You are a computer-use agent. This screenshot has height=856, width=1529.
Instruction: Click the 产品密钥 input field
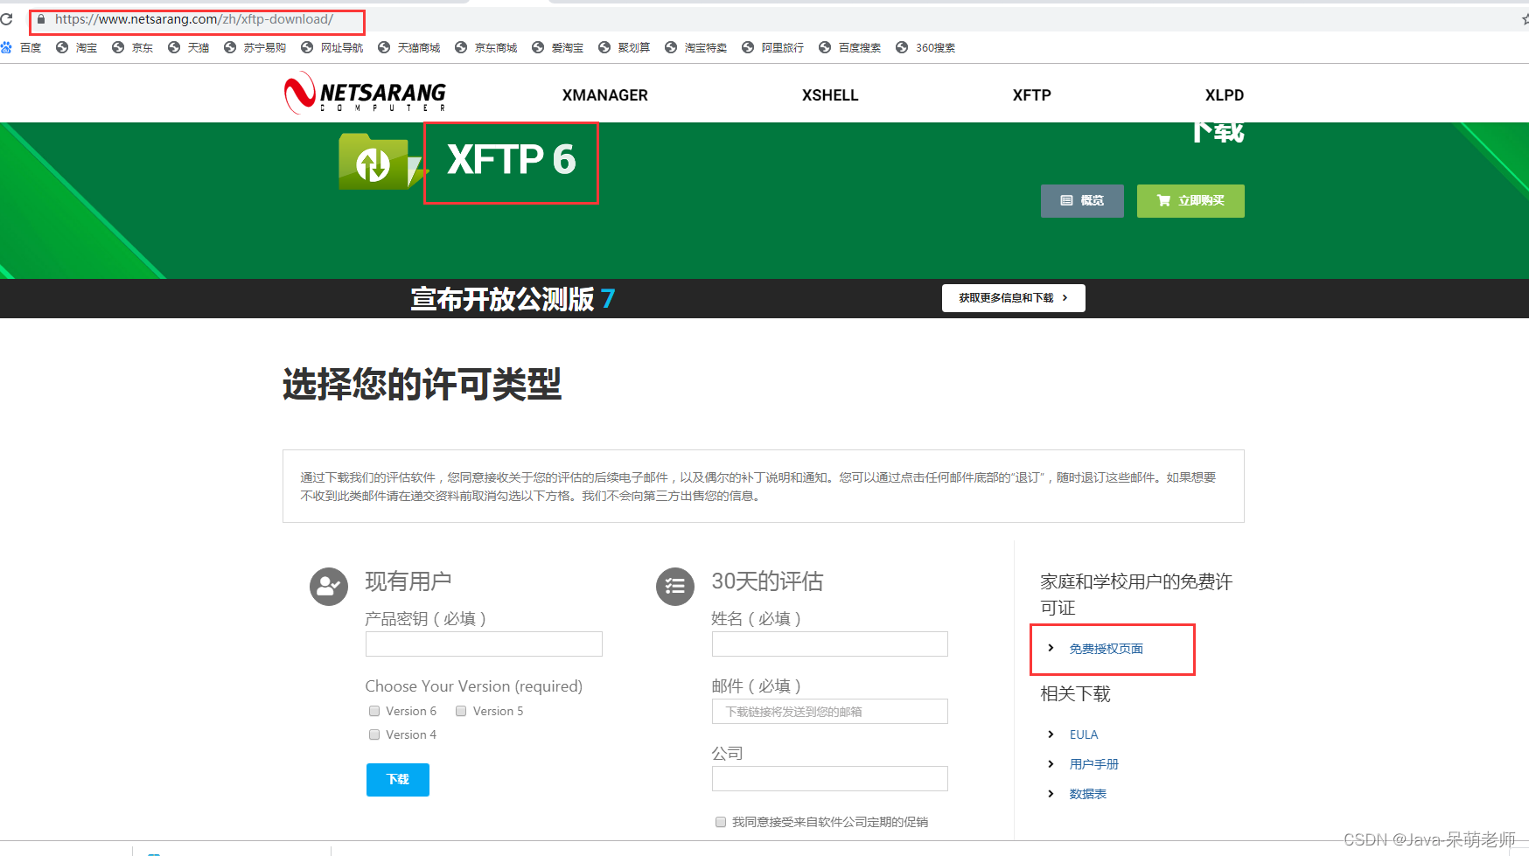coord(484,644)
